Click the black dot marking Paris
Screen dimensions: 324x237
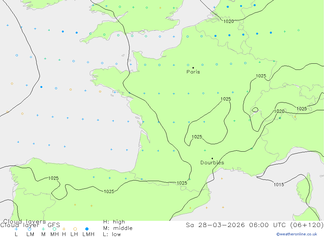pos(193,68)
